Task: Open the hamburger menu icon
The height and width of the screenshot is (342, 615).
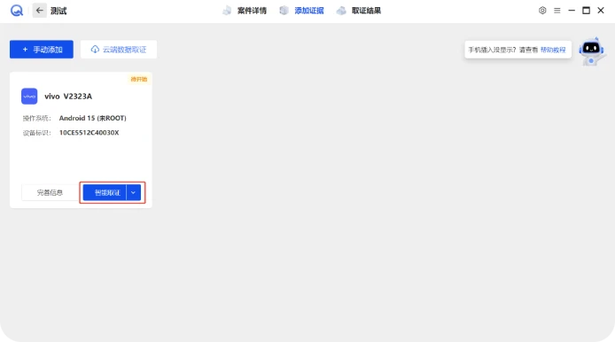Action: click(557, 11)
